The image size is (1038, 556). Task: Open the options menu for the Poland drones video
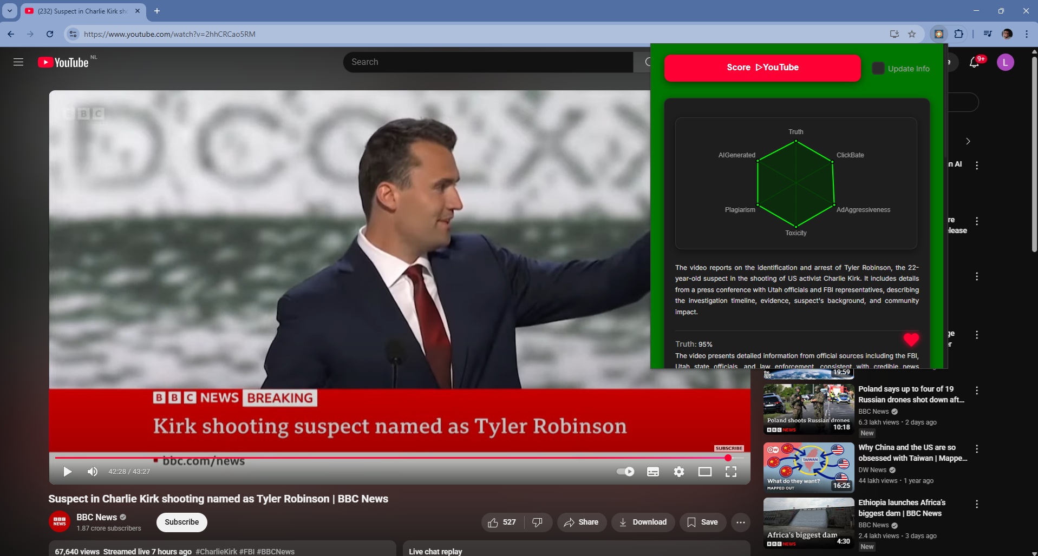pos(977,390)
